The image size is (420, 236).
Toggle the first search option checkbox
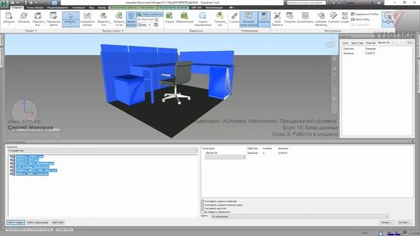203,201
